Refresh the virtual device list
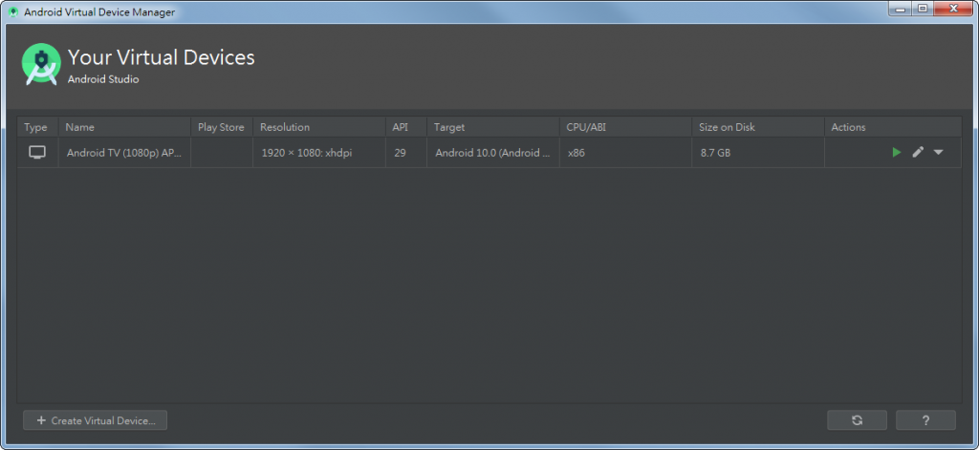The image size is (979, 450). click(x=857, y=420)
